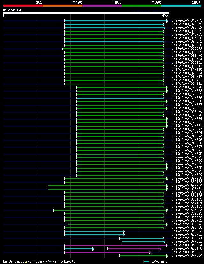Choose the UniRef100_A5BHZ1 label
The width and height of the screenshot is (204, 264).
[187, 189]
